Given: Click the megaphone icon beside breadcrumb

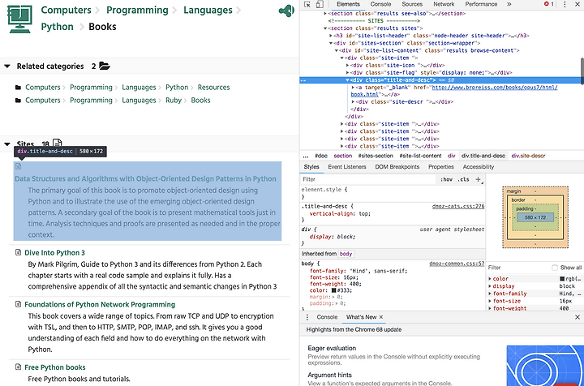Looking at the screenshot, I should click(286, 11).
